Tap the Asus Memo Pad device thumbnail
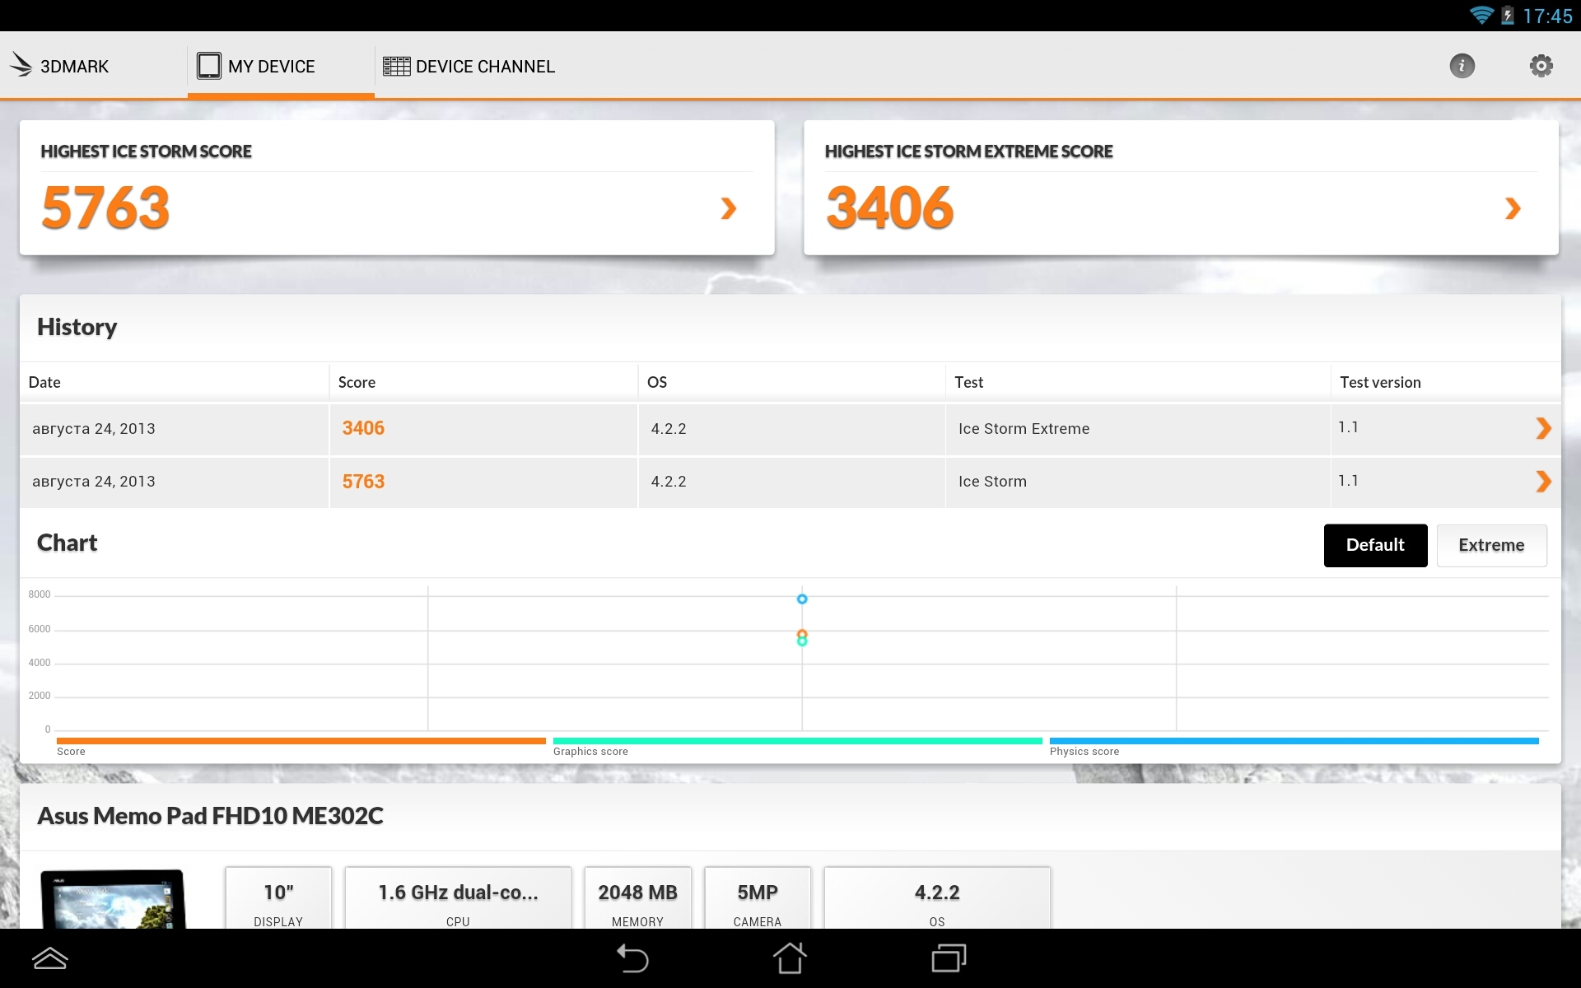The image size is (1581, 988). click(x=112, y=899)
